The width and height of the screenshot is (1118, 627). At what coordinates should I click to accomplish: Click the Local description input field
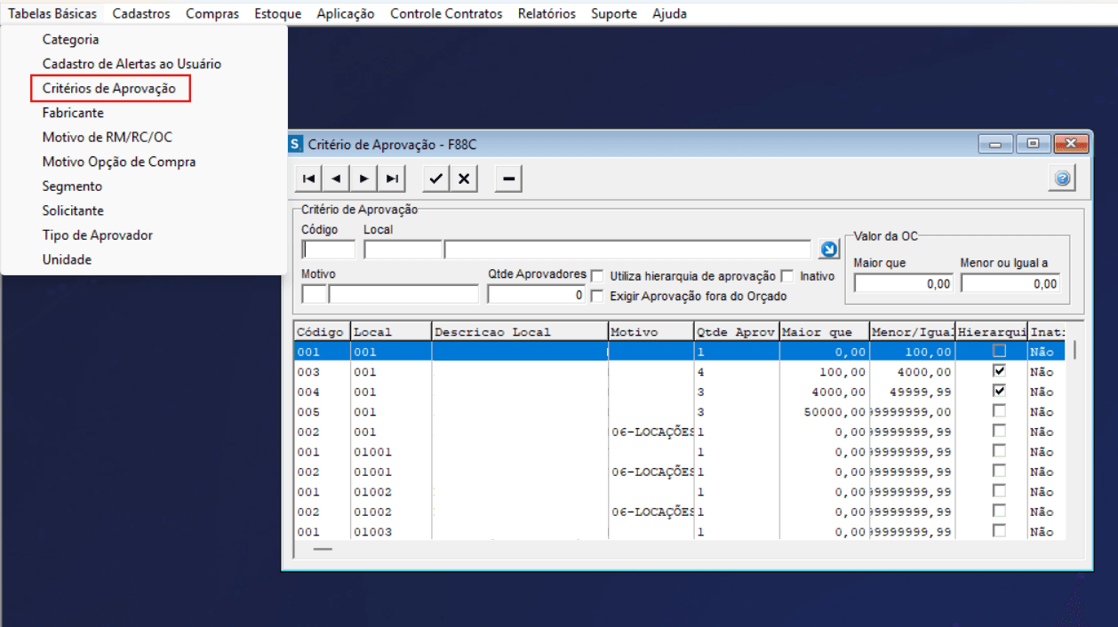coord(628,250)
